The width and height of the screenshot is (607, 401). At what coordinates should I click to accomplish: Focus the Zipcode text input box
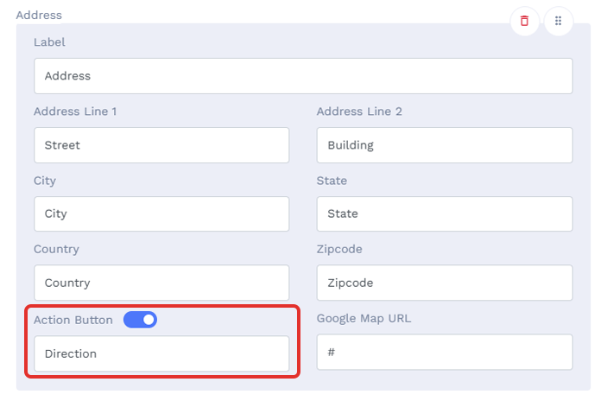(x=445, y=283)
